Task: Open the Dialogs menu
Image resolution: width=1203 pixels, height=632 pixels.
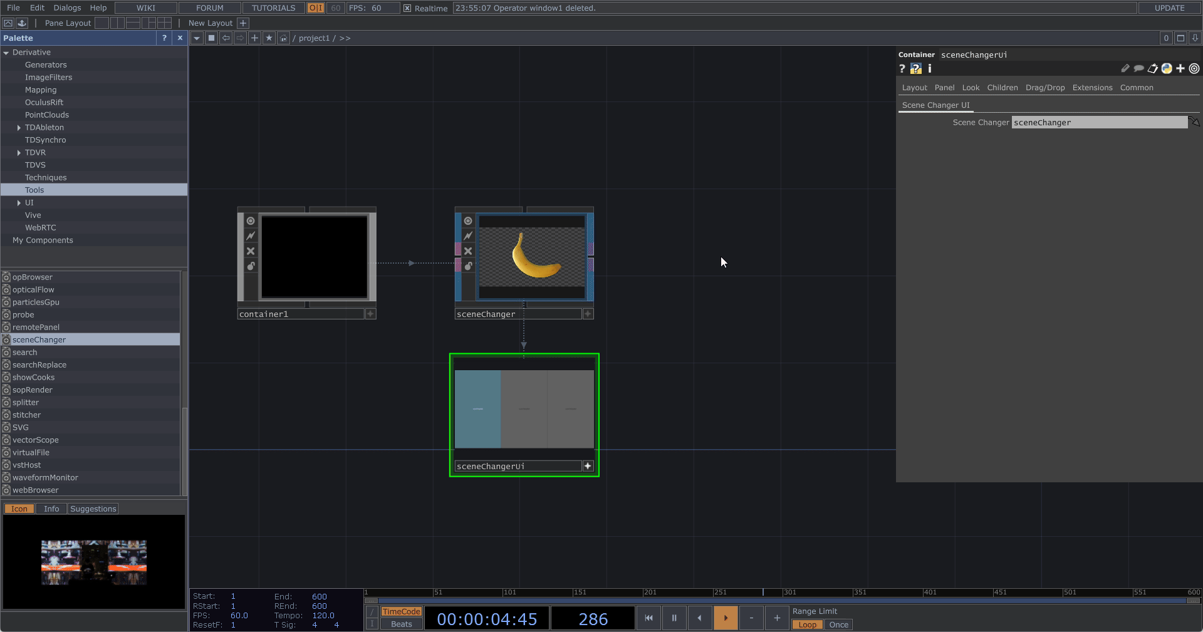Action: click(67, 8)
